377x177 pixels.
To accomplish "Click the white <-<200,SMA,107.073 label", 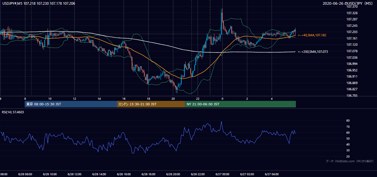I will (313, 52).
